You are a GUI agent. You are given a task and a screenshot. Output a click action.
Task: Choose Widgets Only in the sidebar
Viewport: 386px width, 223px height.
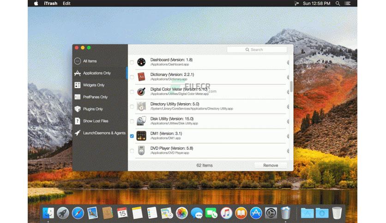pyautogui.click(x=90, y=85)
